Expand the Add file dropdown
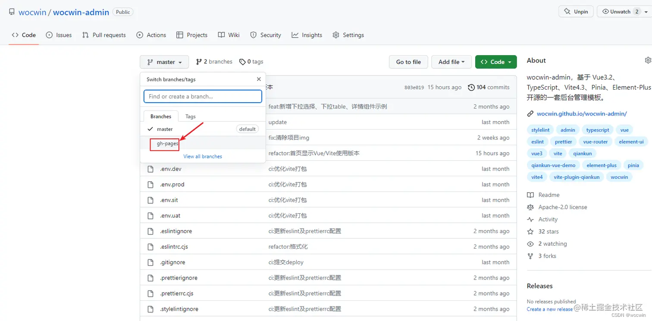This screenshot has width=652, height=321. point(451,62)
